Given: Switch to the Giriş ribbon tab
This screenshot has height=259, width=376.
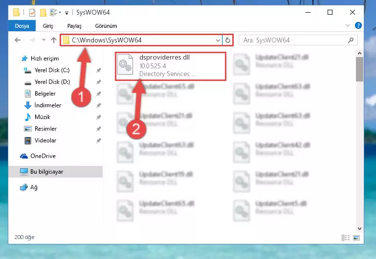Looking at the screenshot, I should pos(48,26).
